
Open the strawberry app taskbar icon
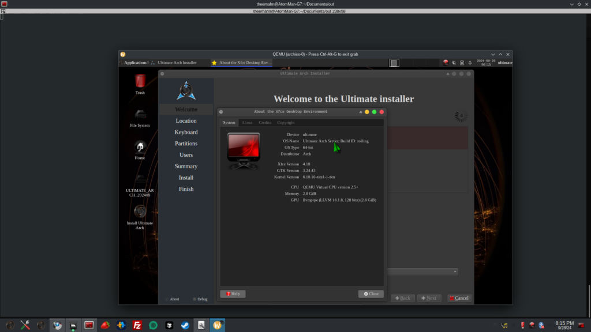point(105,325)
